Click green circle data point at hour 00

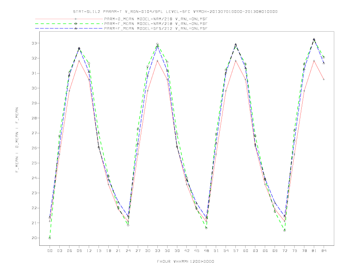[50, 238]
